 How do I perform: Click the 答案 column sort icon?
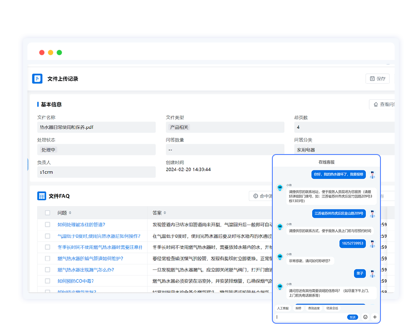pyautogui.click(x=165, y=213)
